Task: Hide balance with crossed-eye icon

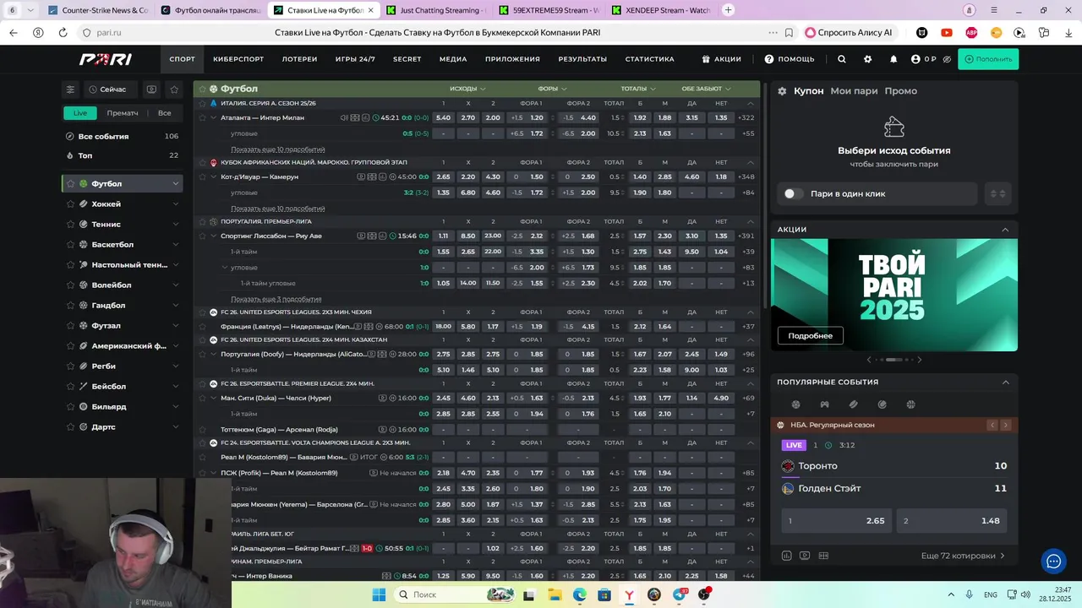Action: point(947,59)
